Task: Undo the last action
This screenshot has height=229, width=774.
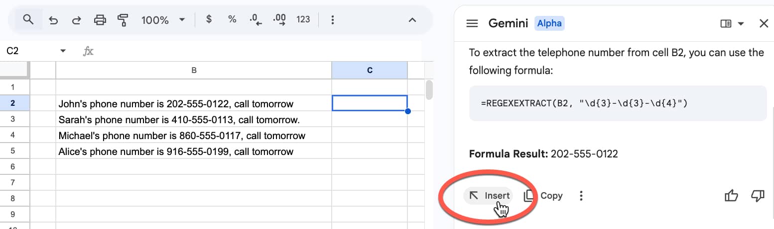Action: pos(53,20)
